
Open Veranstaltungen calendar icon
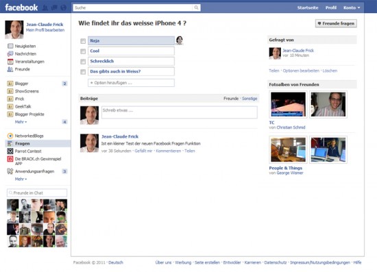click(10, 62)
